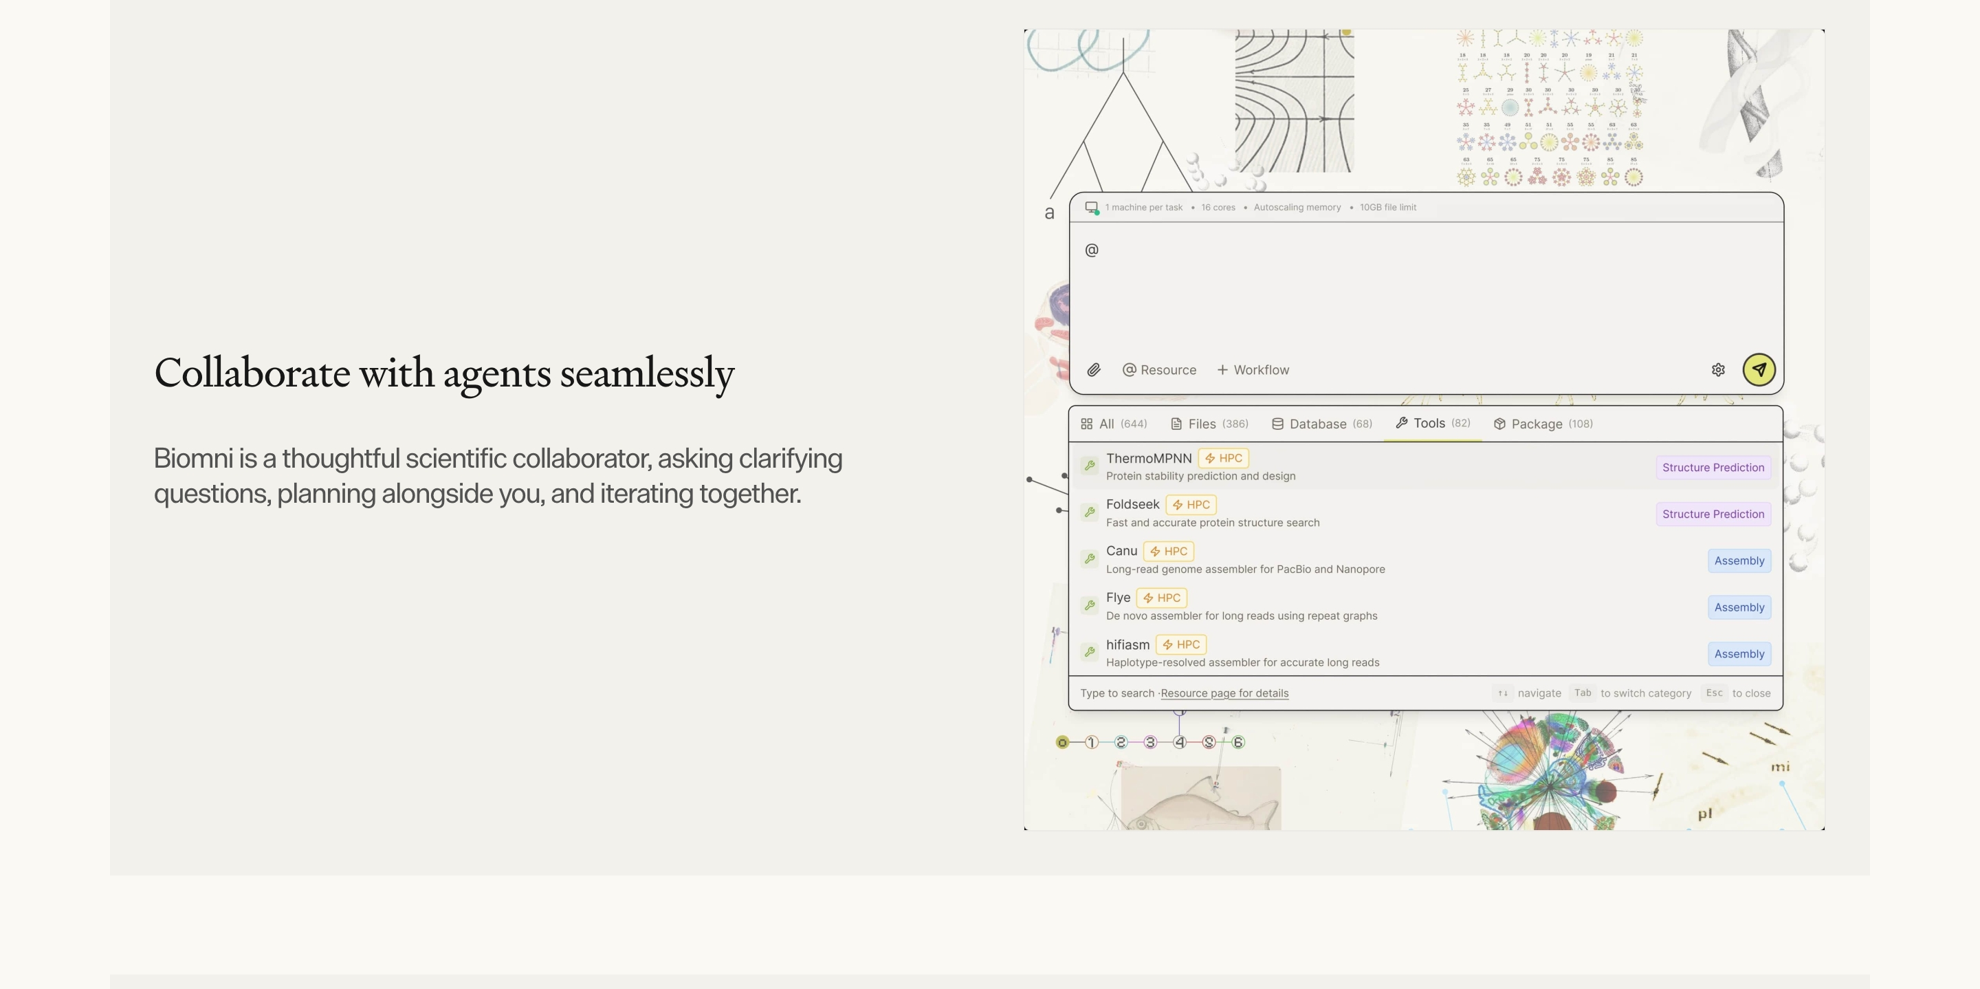
Task: Click the machine monitor status icon
Action: 1092,208
